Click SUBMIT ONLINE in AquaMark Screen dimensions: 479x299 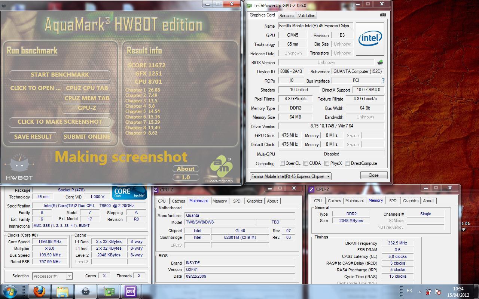tap(87, 137)
